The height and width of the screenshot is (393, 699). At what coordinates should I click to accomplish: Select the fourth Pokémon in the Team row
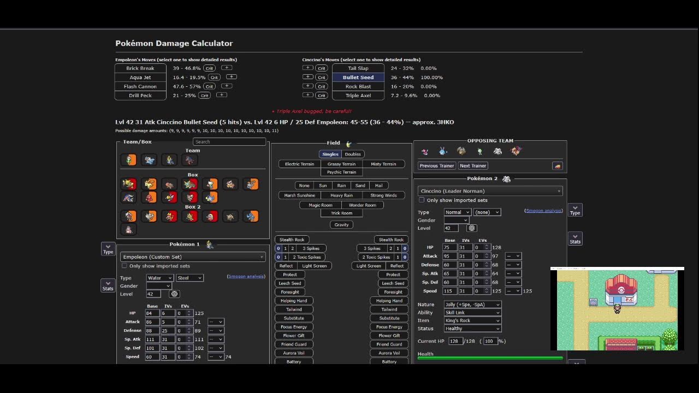[190, 160]
